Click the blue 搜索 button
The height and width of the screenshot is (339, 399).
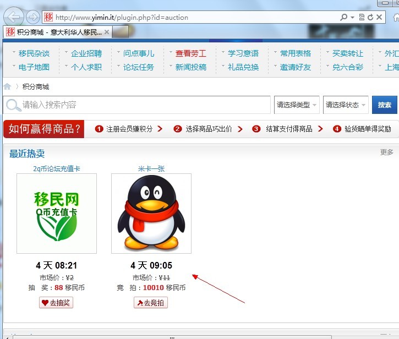point(385,105)
